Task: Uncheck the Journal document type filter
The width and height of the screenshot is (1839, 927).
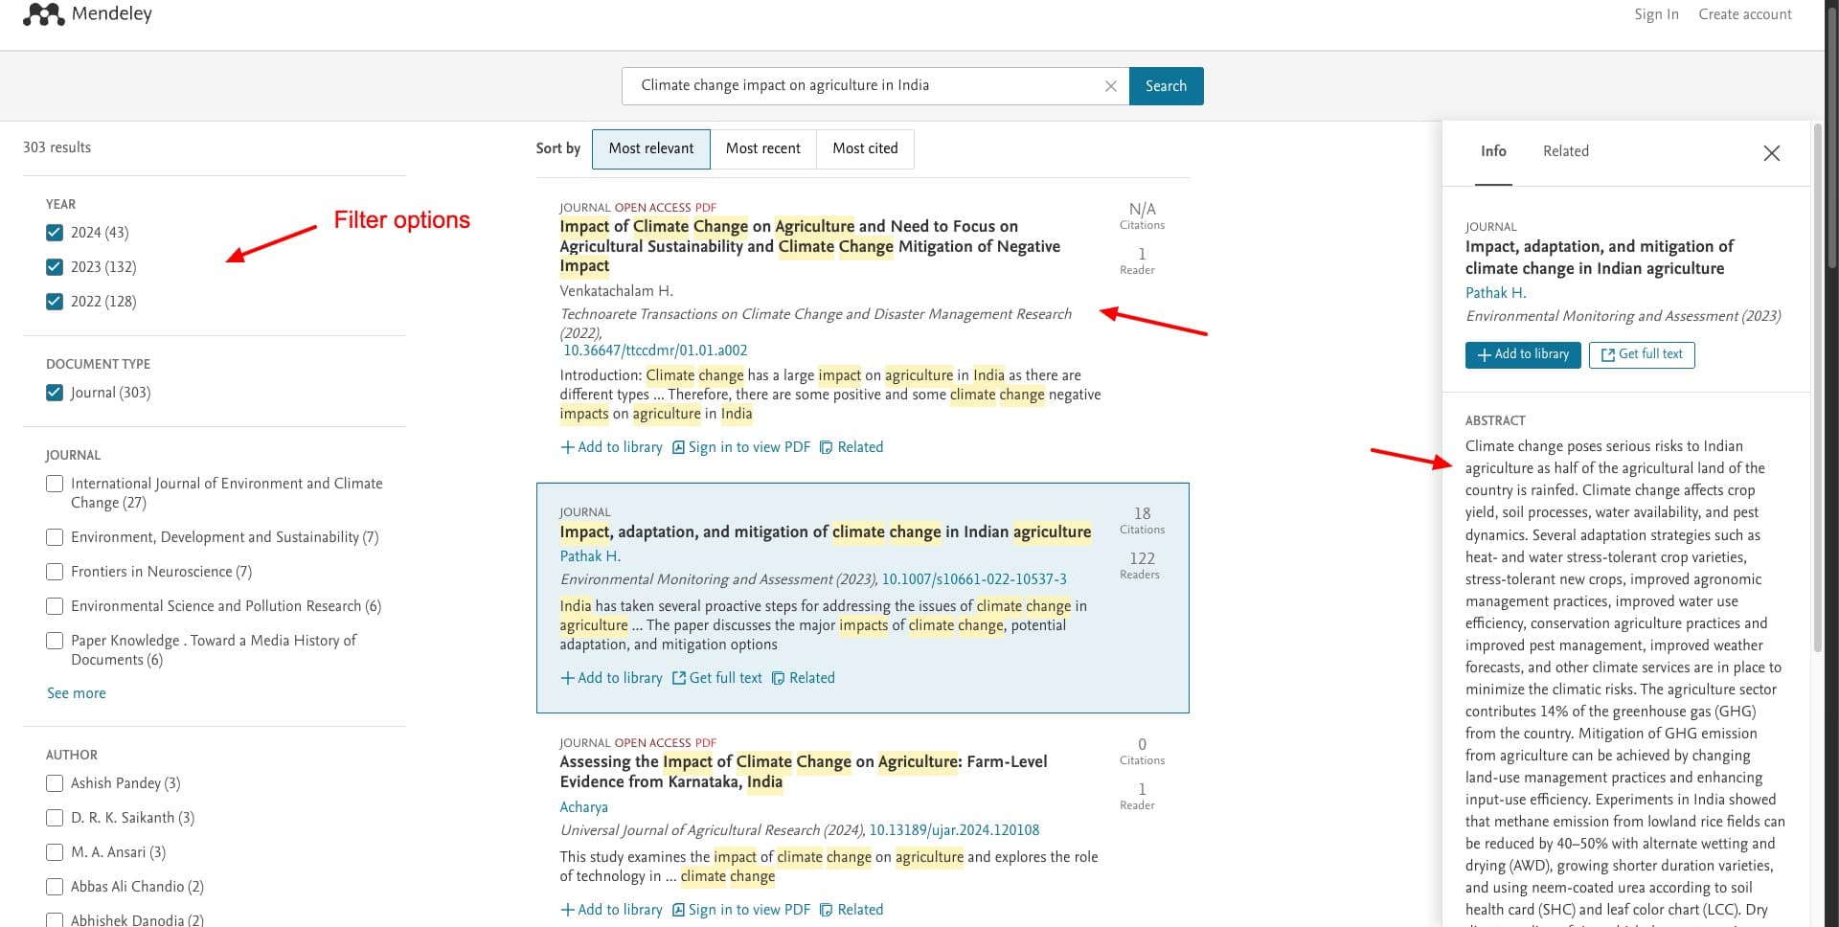Action: (x=55, y=393)
